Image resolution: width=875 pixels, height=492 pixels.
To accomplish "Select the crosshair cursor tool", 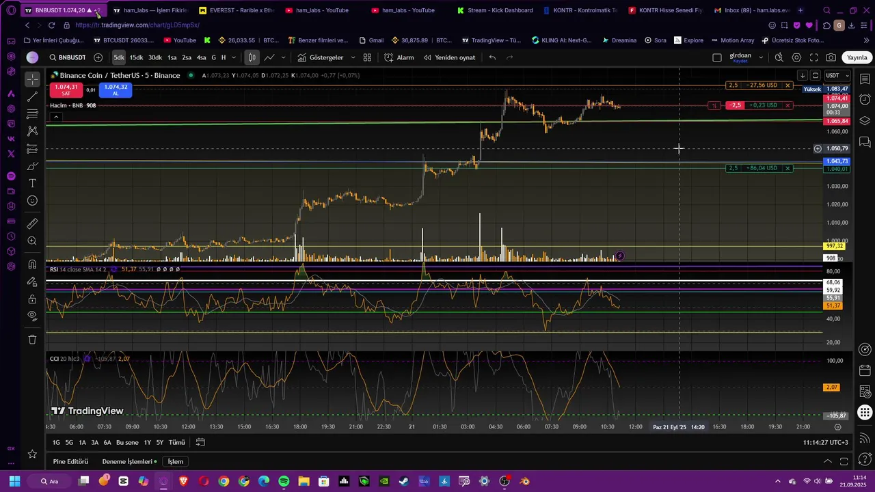I will (x=32, y=79).
